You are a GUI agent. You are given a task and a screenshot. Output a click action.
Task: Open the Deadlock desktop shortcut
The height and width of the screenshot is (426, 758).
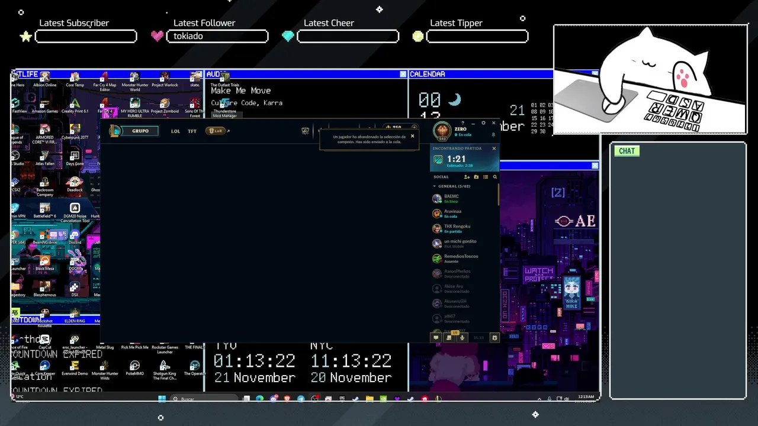(x=75, y=183)
